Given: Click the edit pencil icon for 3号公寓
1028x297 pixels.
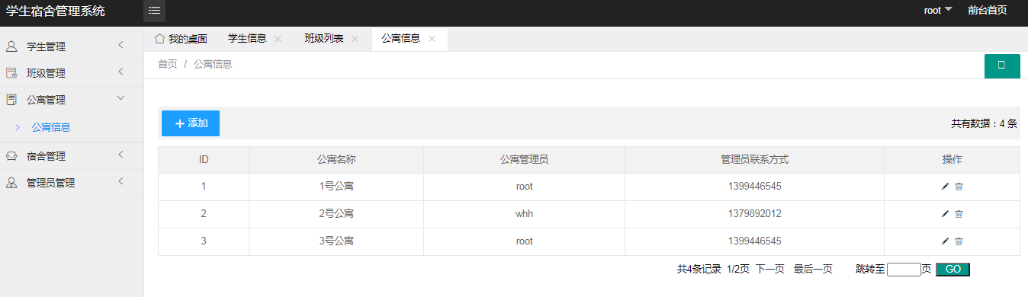Looking at the screenshot, I should pos(945,241).
